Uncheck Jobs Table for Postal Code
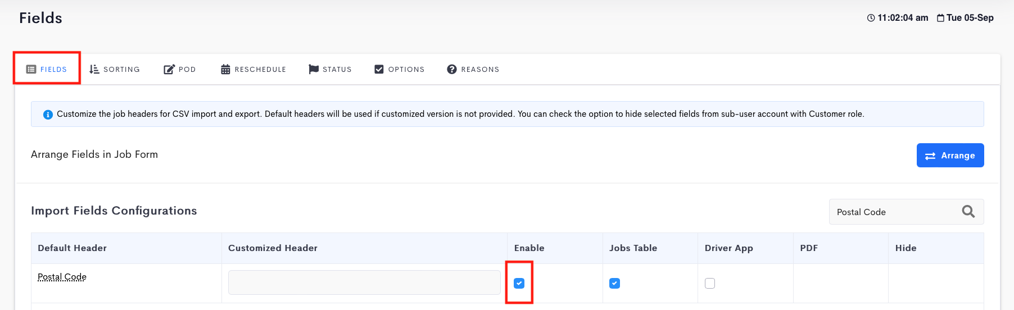This screenshot has height=310, width=1014. pyautogui.click(x=614, y=283)
